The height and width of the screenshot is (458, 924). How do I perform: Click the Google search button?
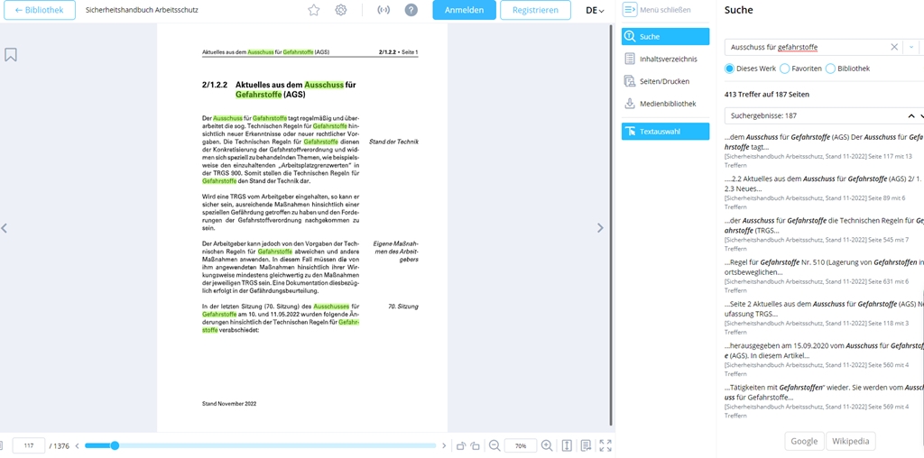tap(804, 441)
